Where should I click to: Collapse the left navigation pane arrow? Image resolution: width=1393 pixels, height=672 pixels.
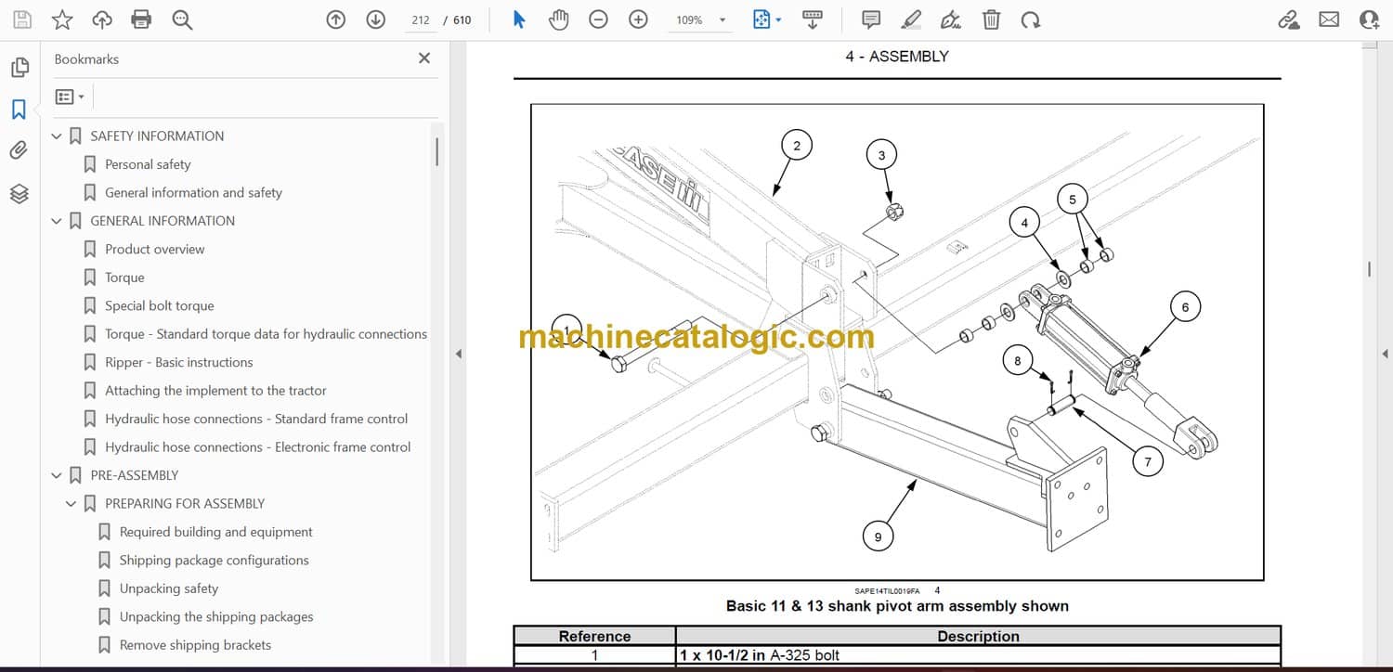coord(457,354)
